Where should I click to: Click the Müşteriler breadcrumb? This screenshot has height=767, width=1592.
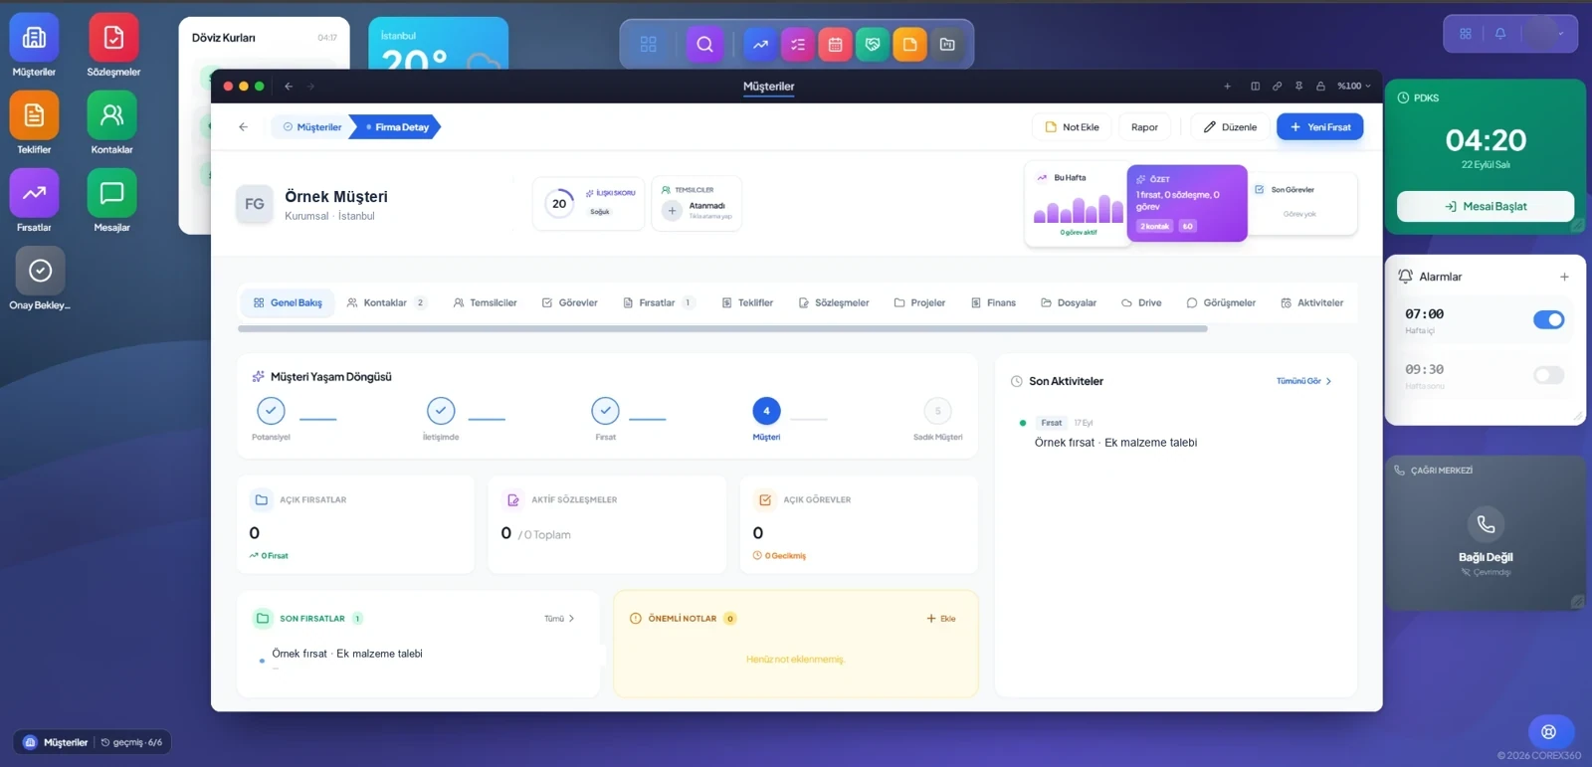click(x=312, y=127)
